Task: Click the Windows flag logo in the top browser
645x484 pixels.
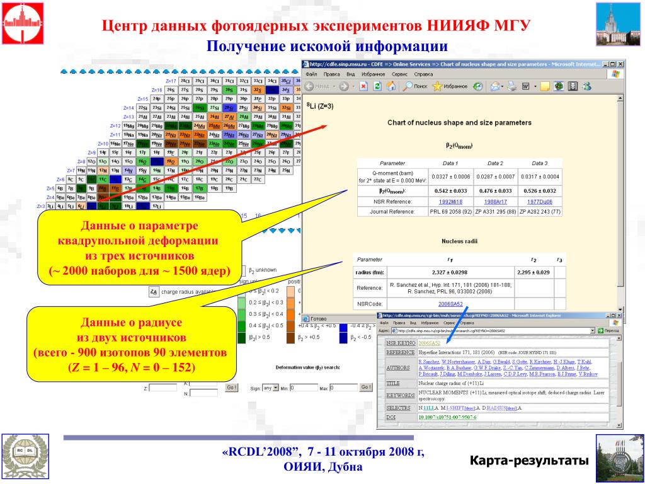Action: pos(615,74)
